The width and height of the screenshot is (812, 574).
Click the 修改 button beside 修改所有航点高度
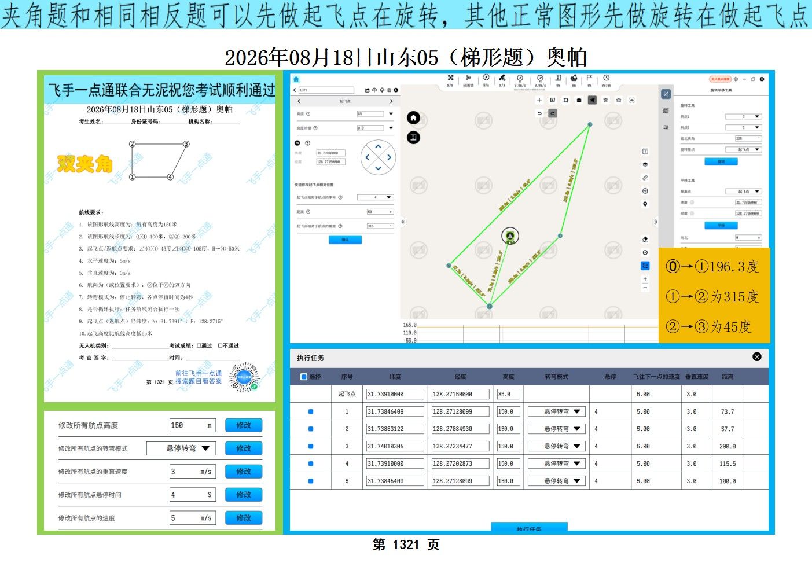point(244,425)
